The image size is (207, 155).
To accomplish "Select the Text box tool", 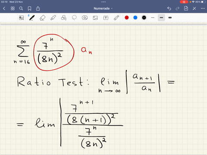I will [x=106, y=18].
